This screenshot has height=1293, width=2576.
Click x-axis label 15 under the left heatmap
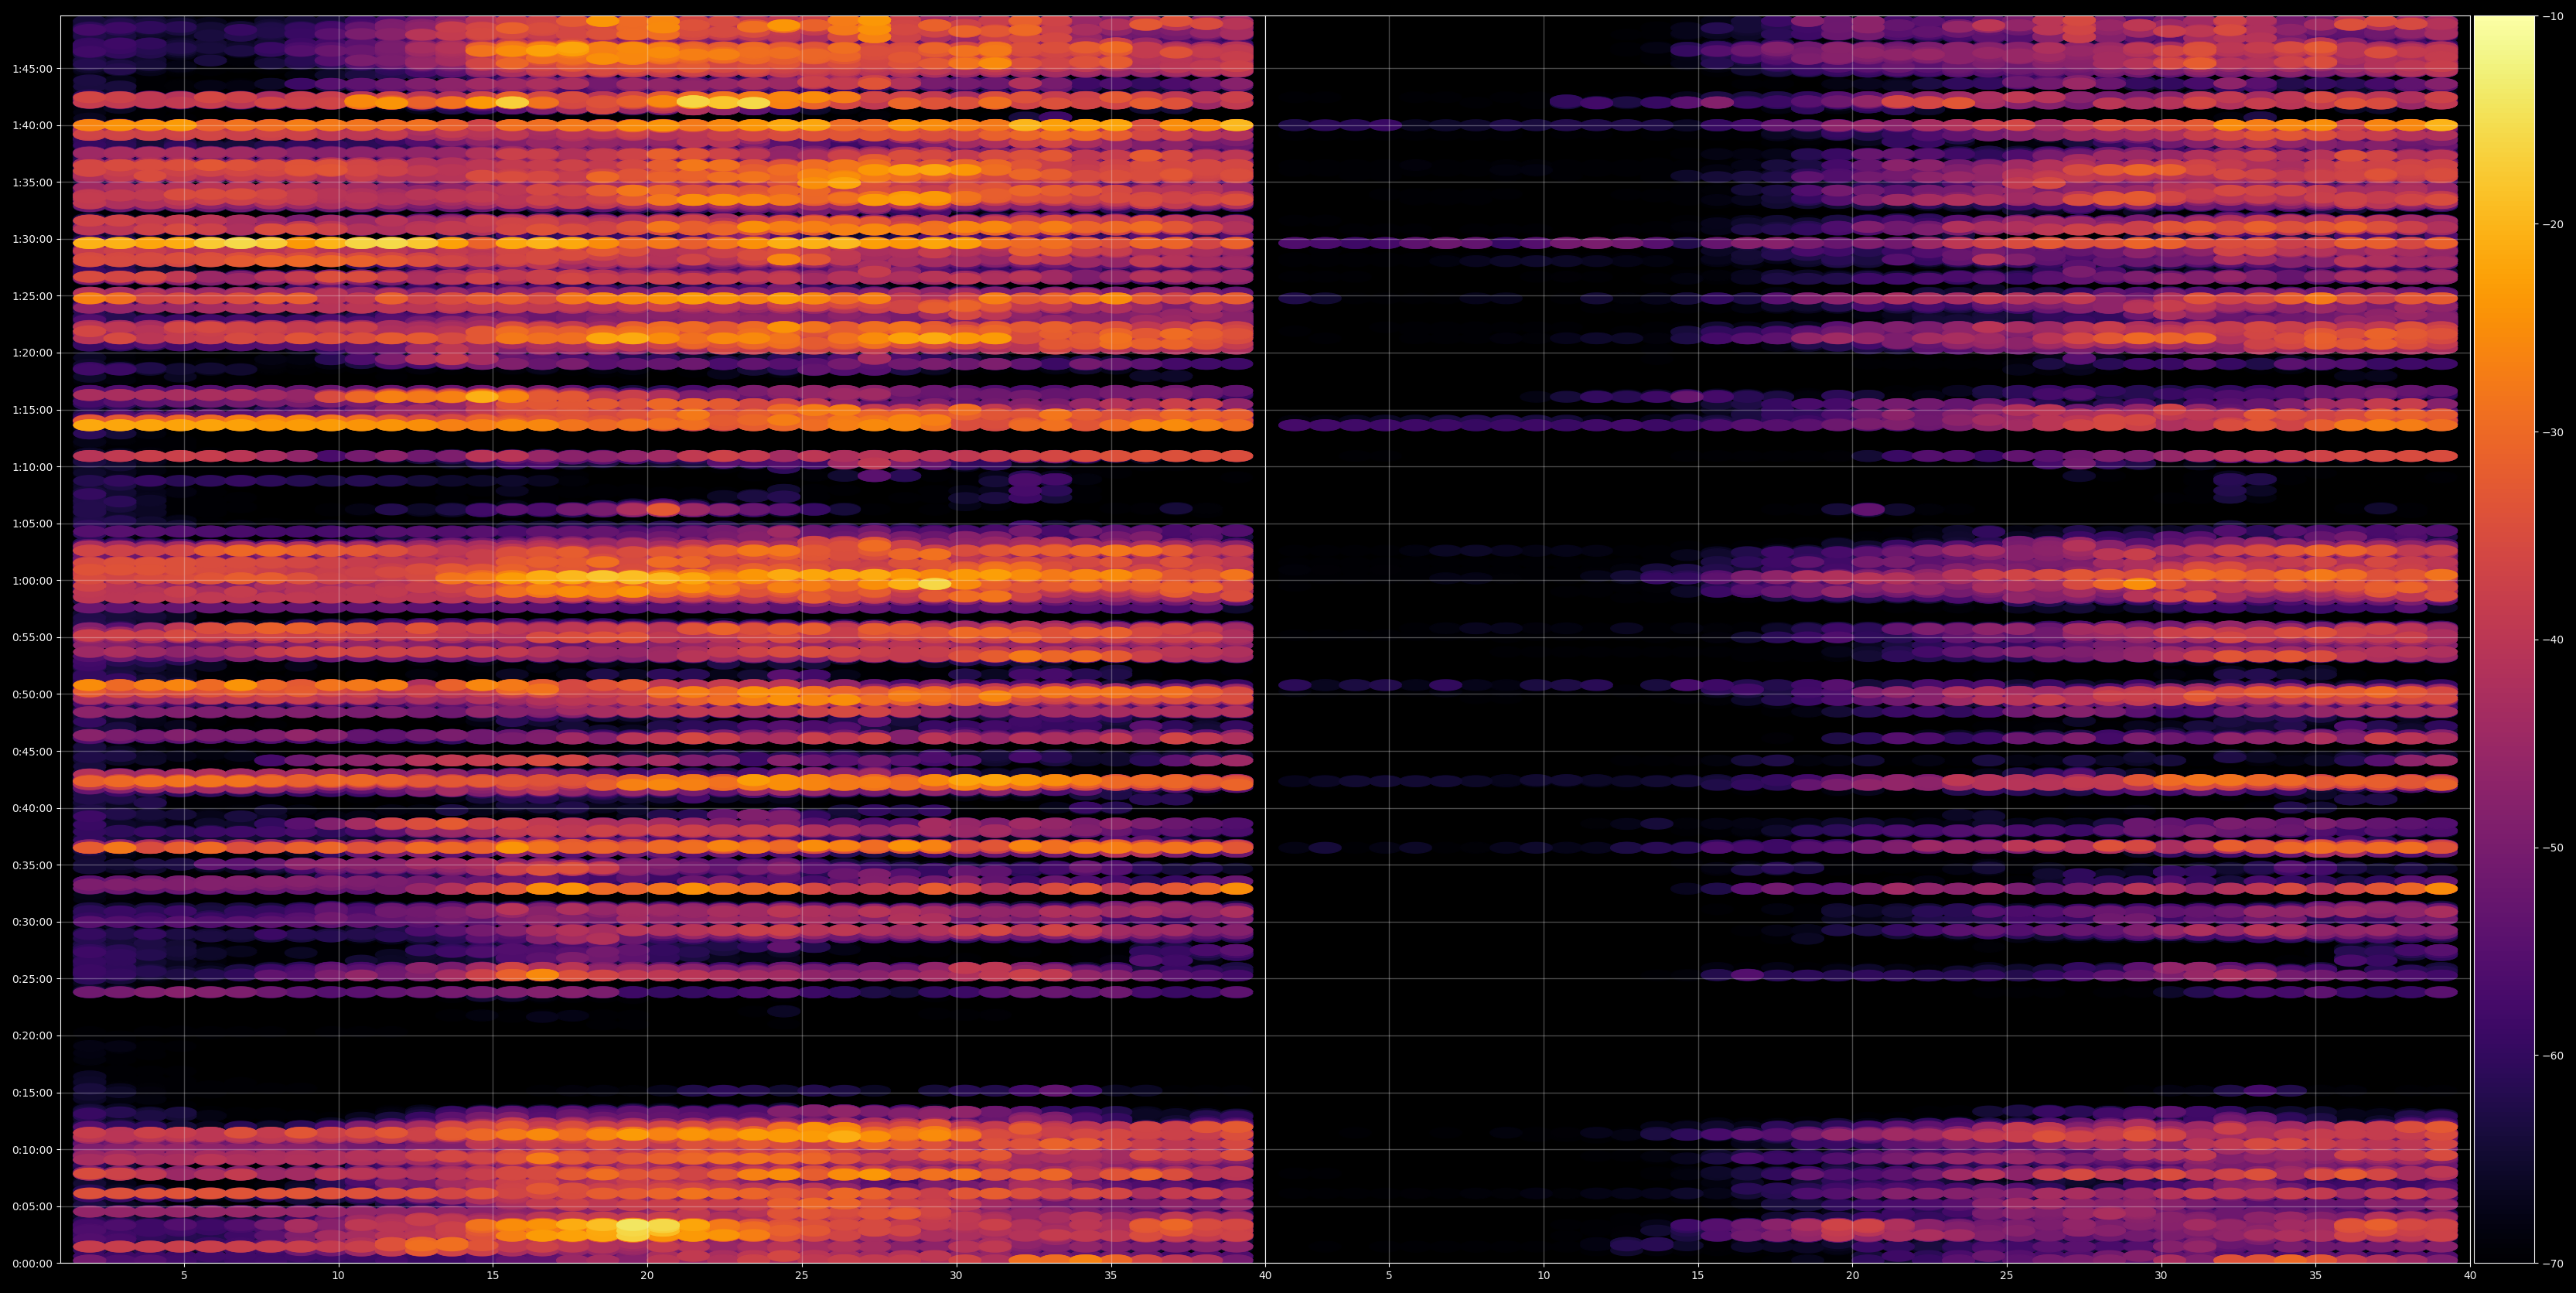point(493,1276)
